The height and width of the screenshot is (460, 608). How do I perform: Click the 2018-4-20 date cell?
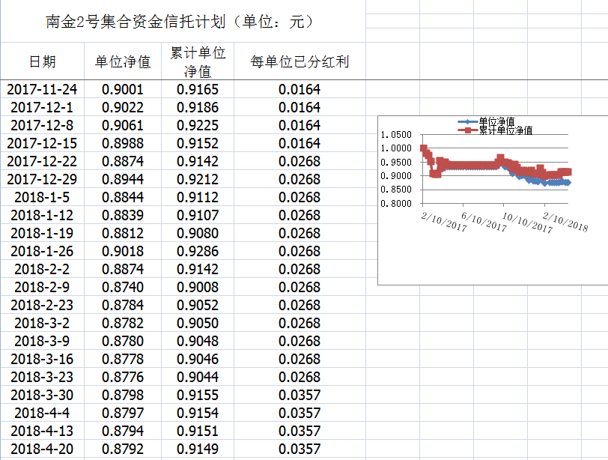43,449
